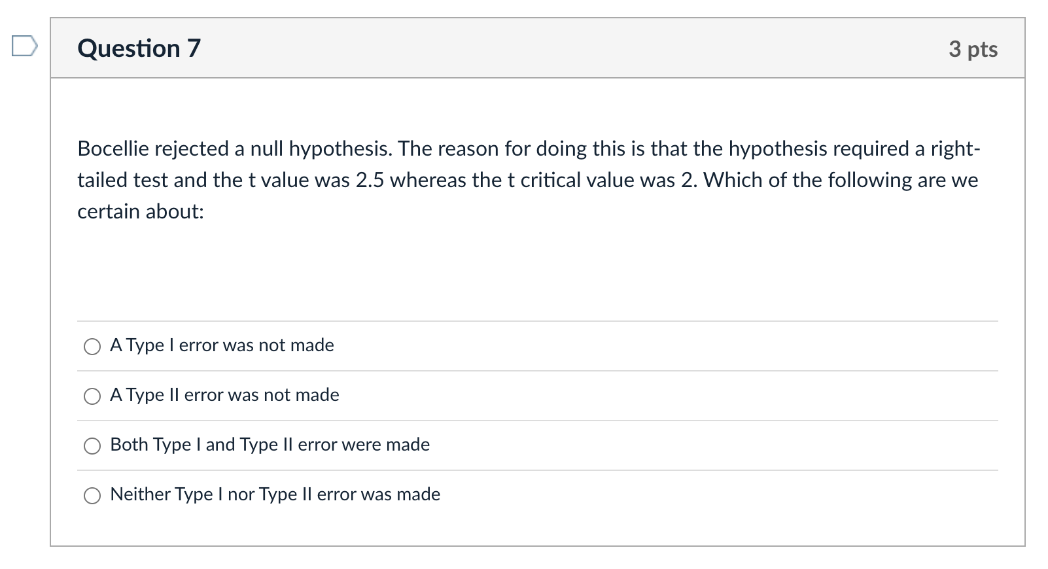The height and width of the screenshot is (569, 1048).
Task: Select radio button for 'A Type I error was not made'
Action: [x=92, y=347]
